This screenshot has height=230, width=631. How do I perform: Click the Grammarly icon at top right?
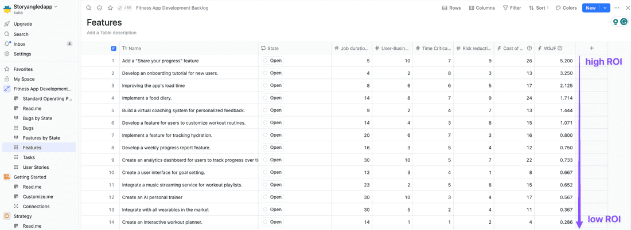[x=624, y=22]
